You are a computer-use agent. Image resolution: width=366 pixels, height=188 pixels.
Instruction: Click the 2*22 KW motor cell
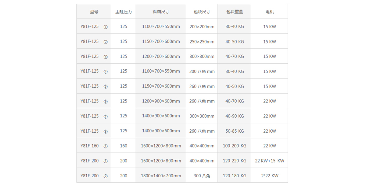click(x=270, y=176)
